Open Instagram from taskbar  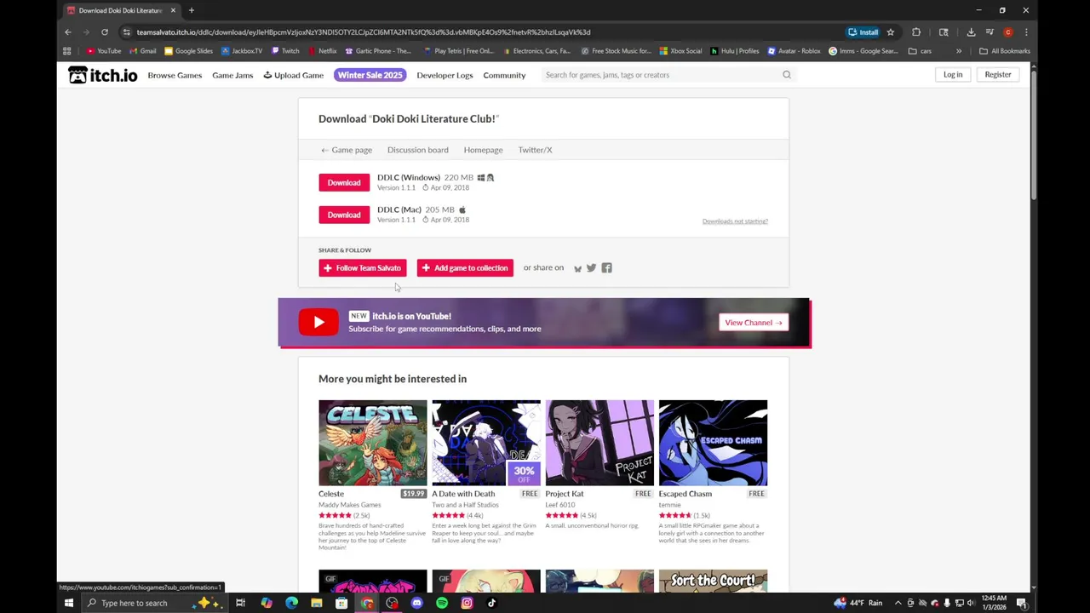467,603
